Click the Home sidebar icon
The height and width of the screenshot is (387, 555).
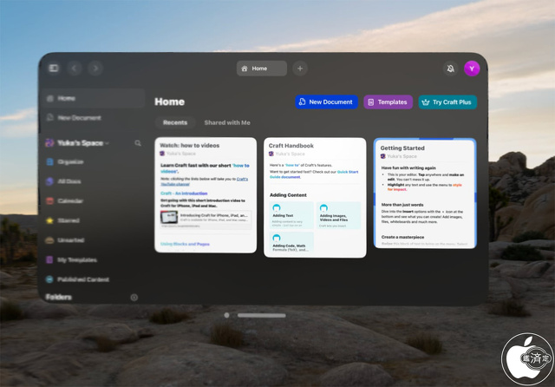[50, 98]
